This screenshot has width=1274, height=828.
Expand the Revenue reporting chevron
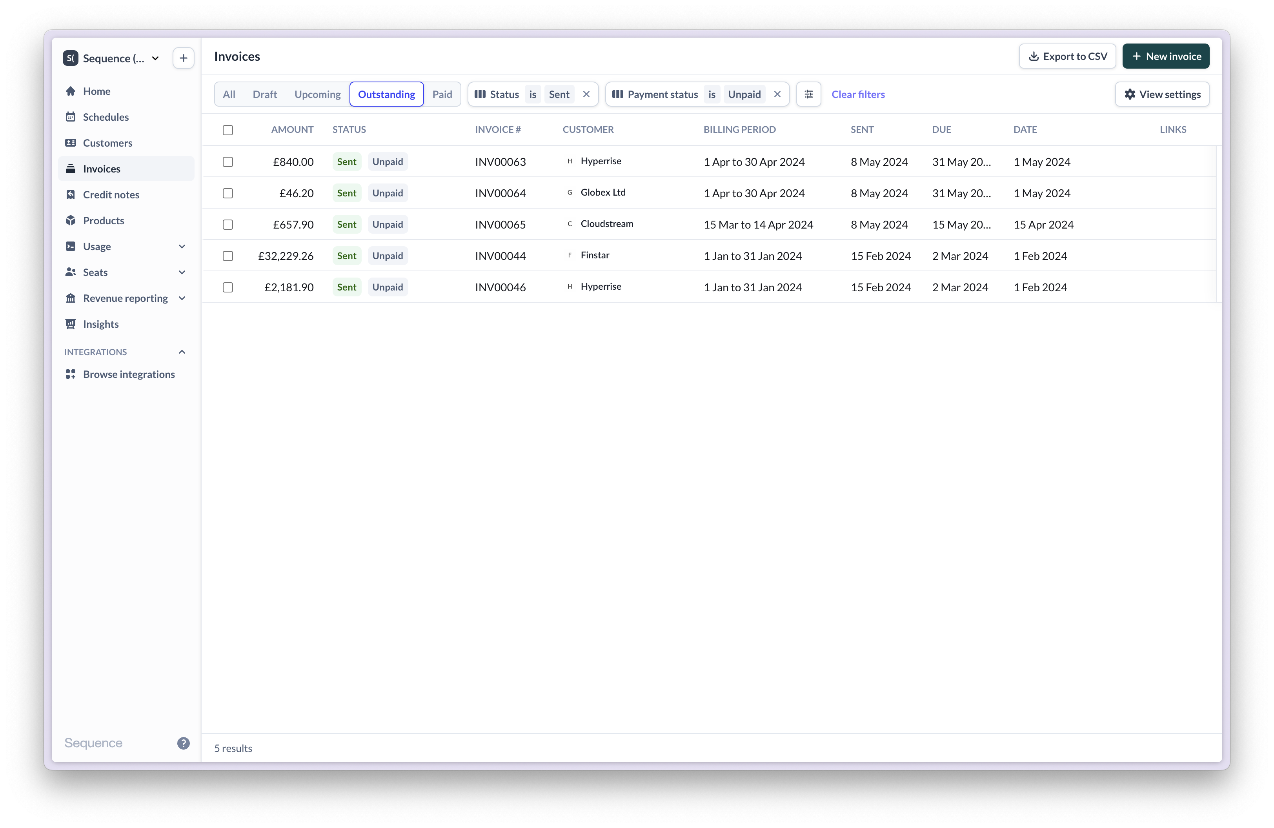pyautogui.click(x=182, y=298)
